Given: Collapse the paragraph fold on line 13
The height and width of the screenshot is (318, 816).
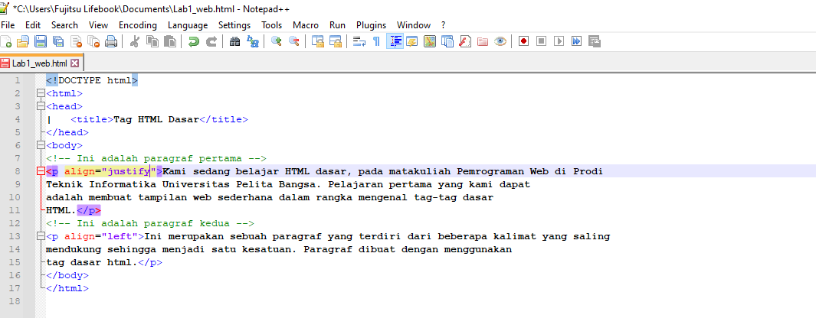Looking at the screenshot, I should 41,236.
